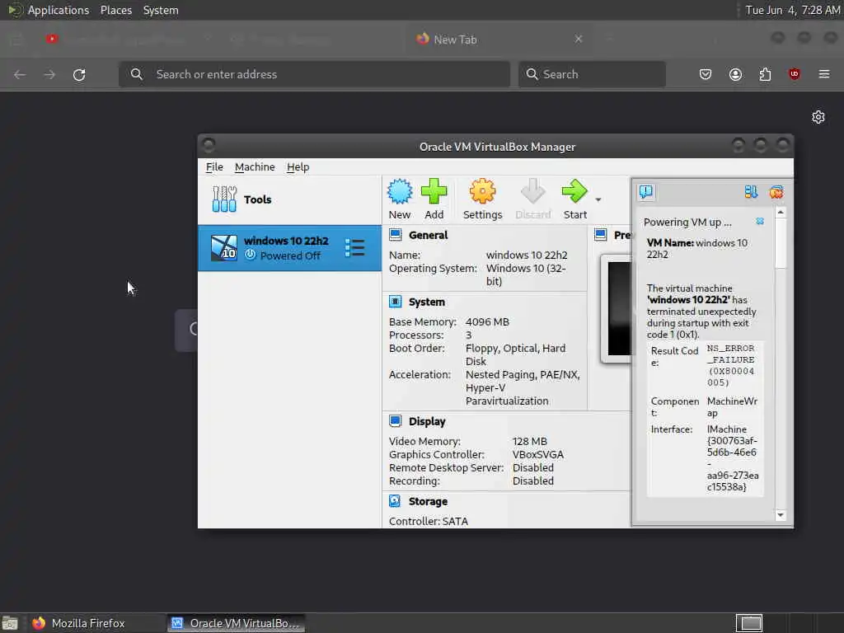Open the System menu in top panel

161,10
